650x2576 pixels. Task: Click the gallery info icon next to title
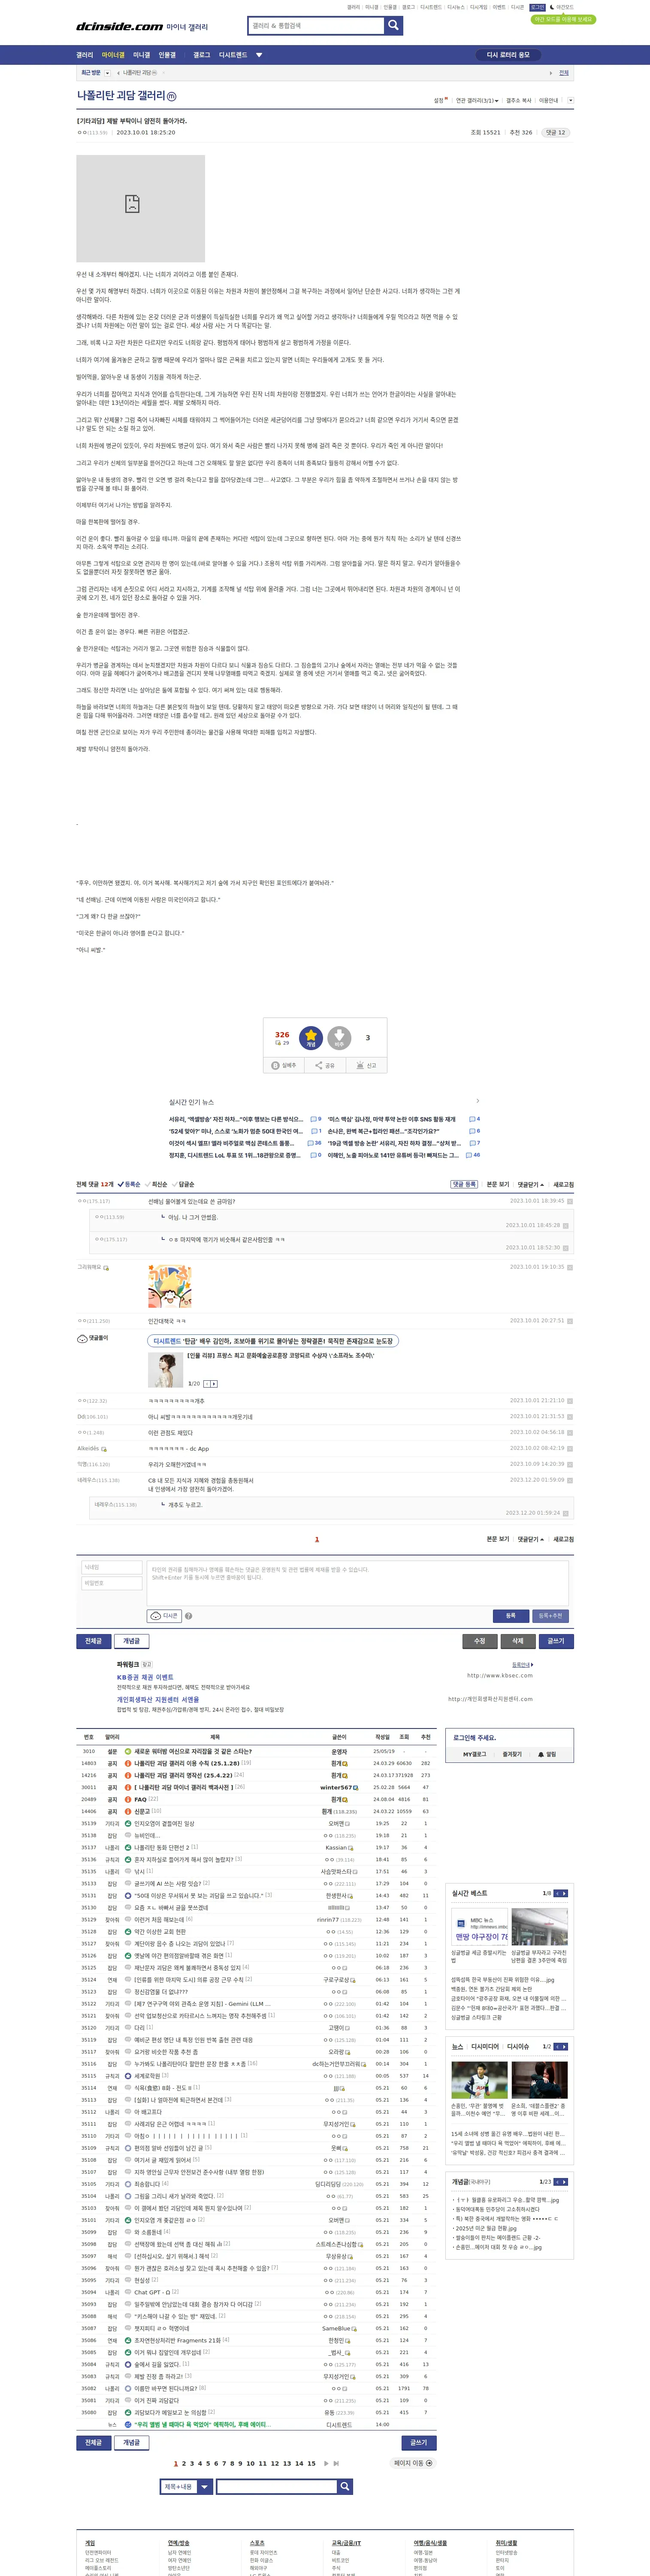[172, 96]
